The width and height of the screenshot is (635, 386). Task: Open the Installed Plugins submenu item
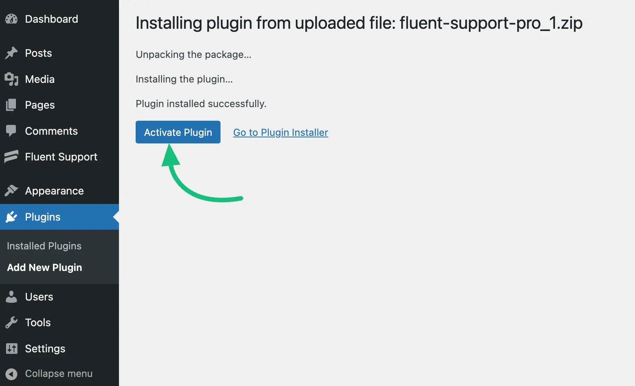click(44, 246)
